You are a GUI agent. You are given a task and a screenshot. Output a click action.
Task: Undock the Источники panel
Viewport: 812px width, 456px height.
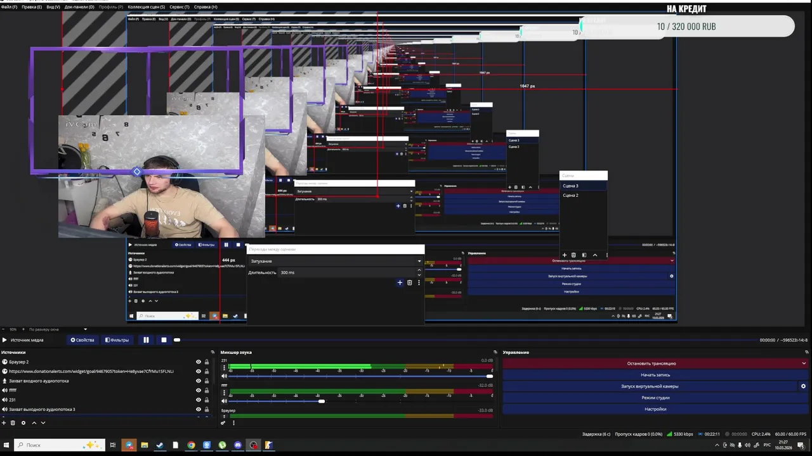pyautogui.click(x=211, y=352)
